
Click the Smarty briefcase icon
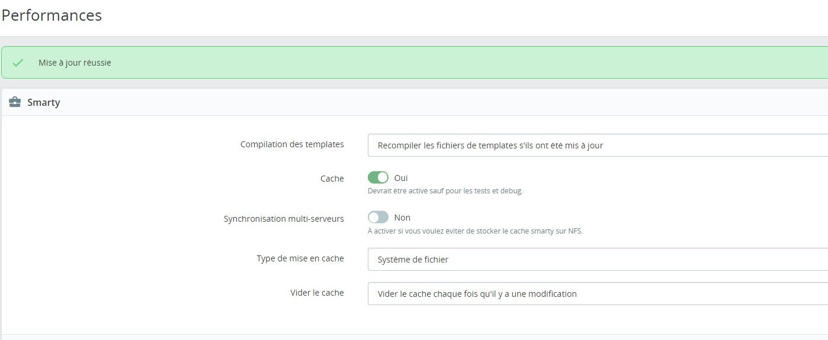[15, 102]
